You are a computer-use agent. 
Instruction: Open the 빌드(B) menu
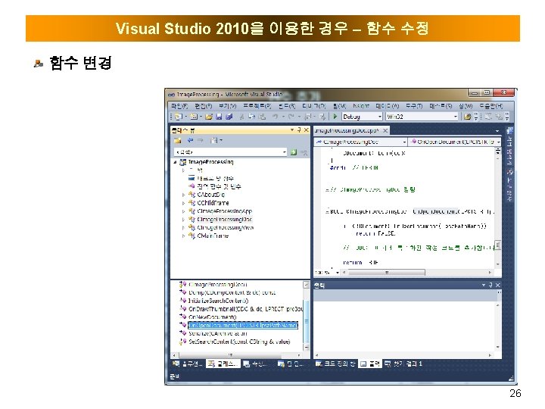pos(287,106)
